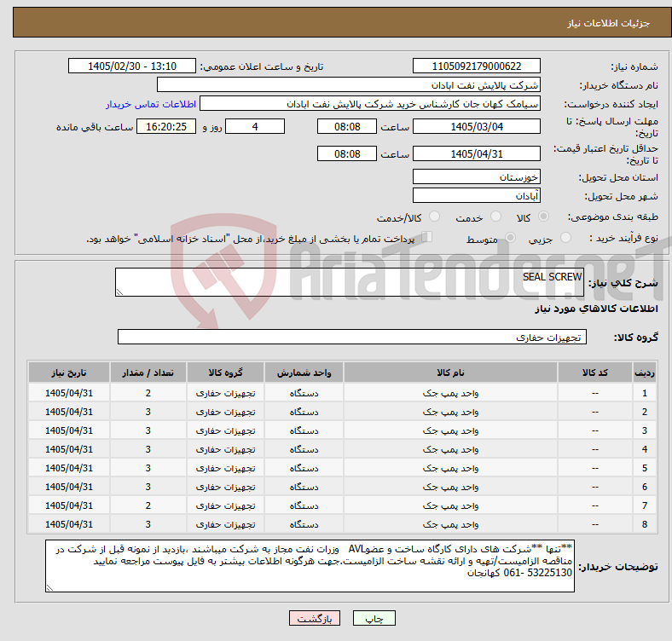Click the remaining time field 16:20:25
The height and width of the screenshot is (641, 672).
[166, 126]
